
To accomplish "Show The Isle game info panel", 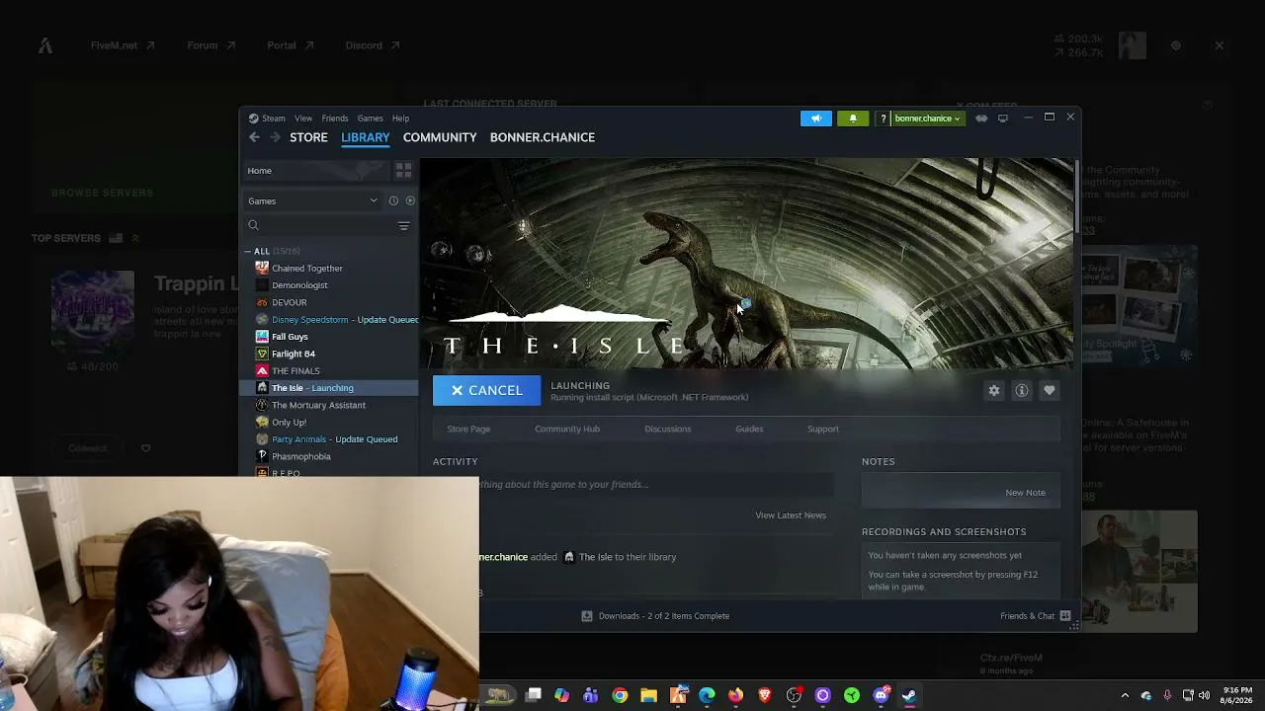I will point(1022,391).
